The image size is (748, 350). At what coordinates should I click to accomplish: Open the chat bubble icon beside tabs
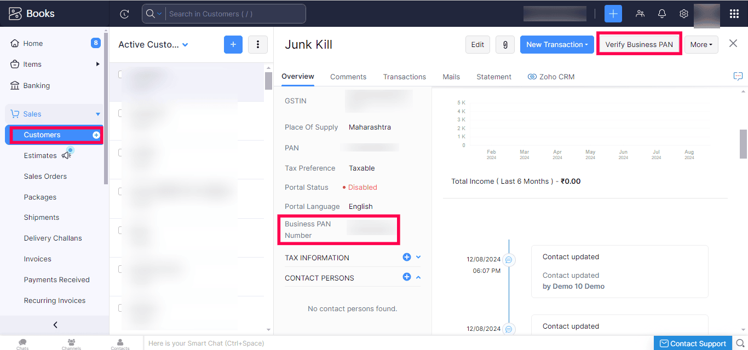coord(738,77)
